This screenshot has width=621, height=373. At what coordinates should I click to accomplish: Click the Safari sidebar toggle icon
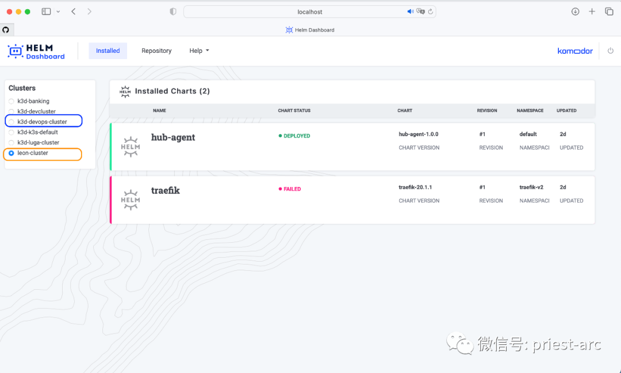(x=47, y=11)
